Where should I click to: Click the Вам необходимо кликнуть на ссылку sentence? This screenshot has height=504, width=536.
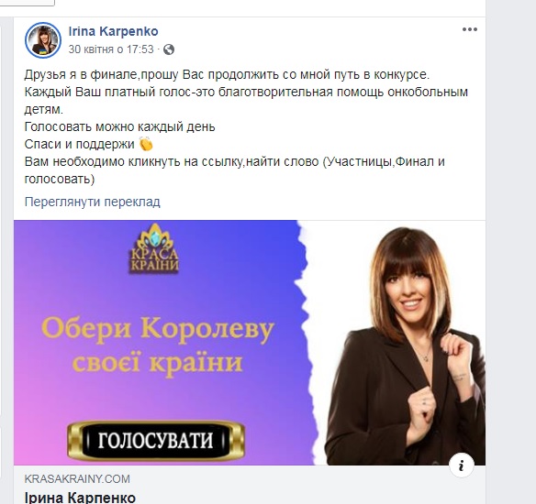click(235, 170)
